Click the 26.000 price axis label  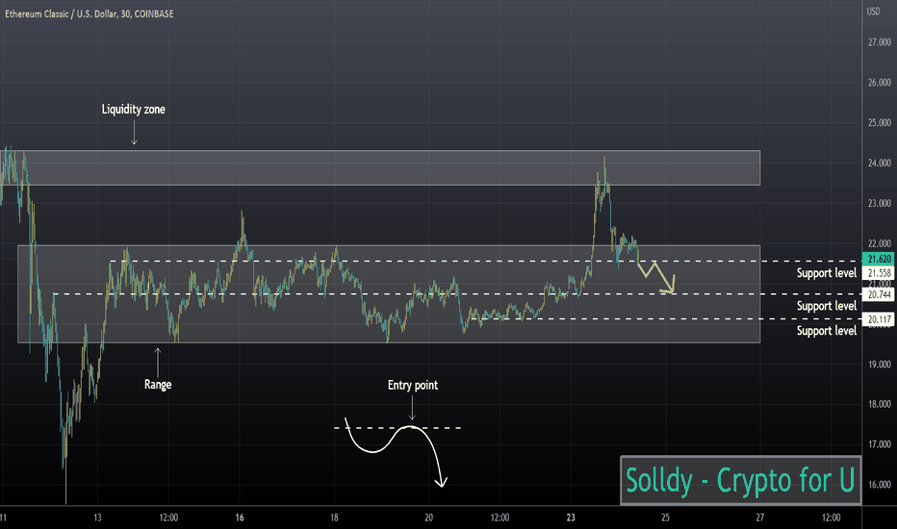[880, 83]
